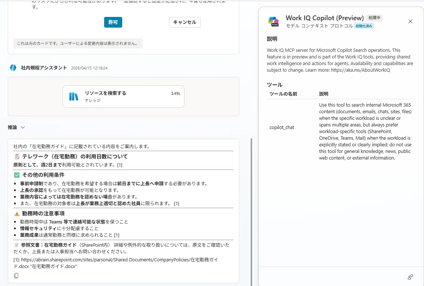Click the green checkmark icon beside その他の利用条件
Screen dimensions: 424x286
click(x=17, y=175)
